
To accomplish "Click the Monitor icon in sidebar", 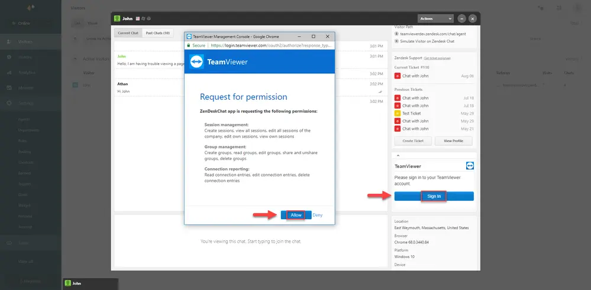I will click(9, 88).
